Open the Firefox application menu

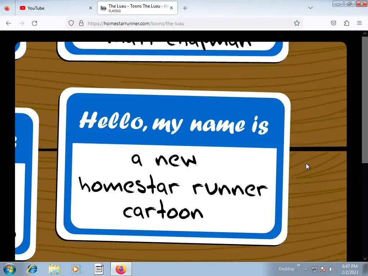pyautogui.click(x=359, y=23)
